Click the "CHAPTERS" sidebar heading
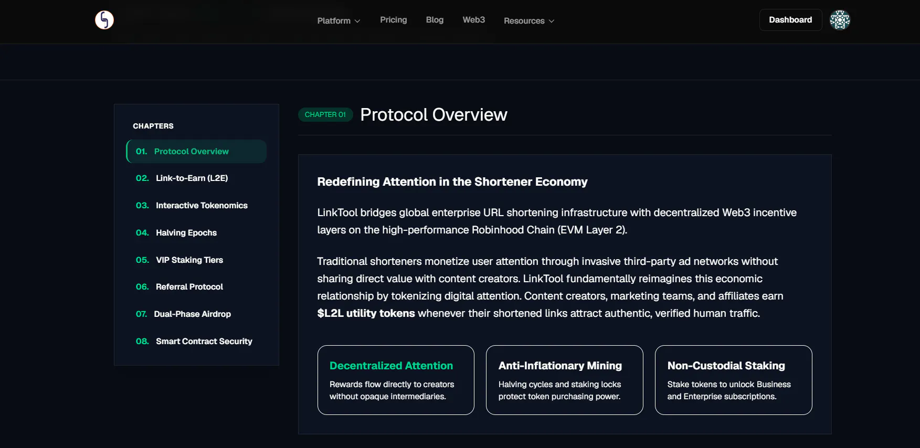 pos(153,126)
